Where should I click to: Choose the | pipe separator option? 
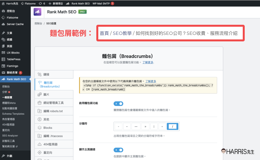point(154,126)
